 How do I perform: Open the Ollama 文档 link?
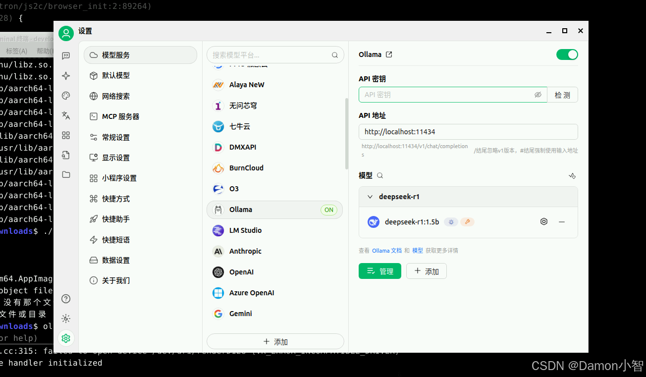coord(387,251)
